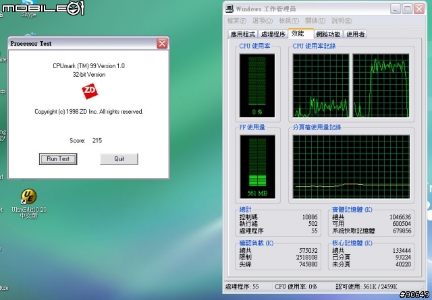The height and width of the screenshot is (300, 432).
Task: Switch to the 使用者 tab
Action: [x=356, y=34]
